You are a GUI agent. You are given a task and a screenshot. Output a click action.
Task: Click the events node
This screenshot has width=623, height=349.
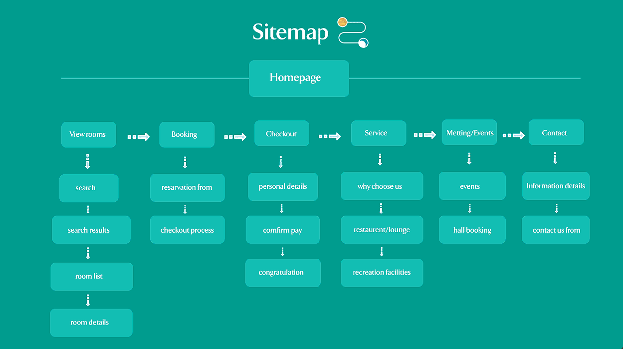(472, 186)
